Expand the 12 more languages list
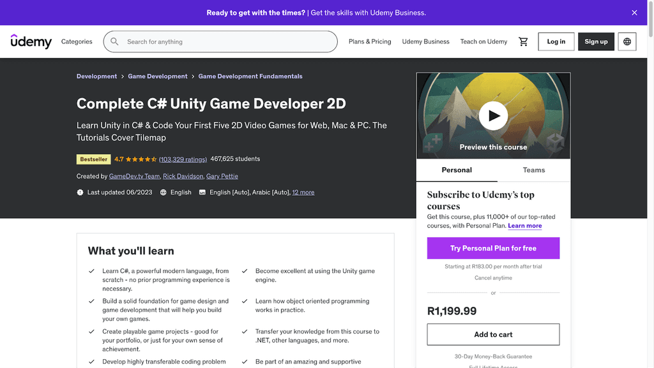Screen dimensions: 654x368 click(x=303, y=191)
